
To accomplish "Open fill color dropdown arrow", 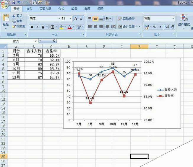I will pyautogui.click(x=65, y=27).
